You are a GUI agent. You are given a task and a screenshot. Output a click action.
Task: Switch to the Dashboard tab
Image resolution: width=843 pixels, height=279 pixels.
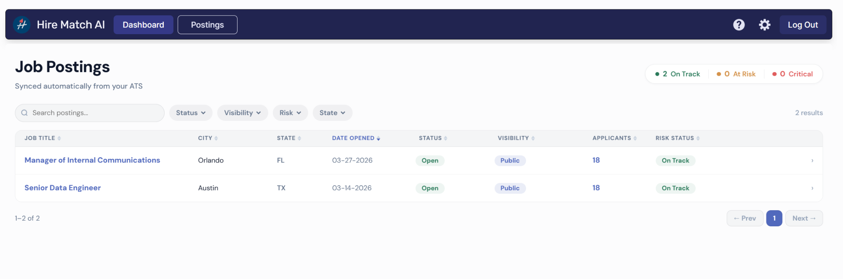pyautogui.click(x=143, y=25)
